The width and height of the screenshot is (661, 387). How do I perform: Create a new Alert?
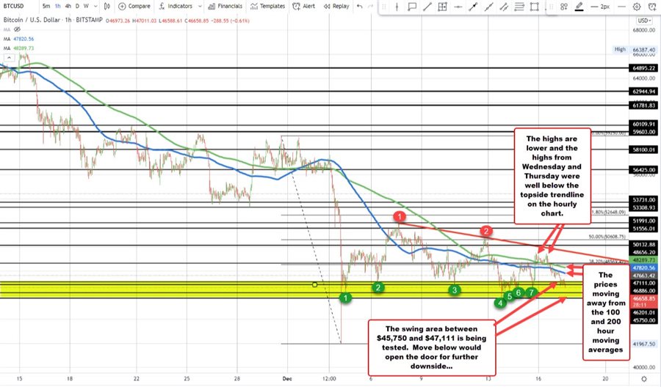pos(304,6)
